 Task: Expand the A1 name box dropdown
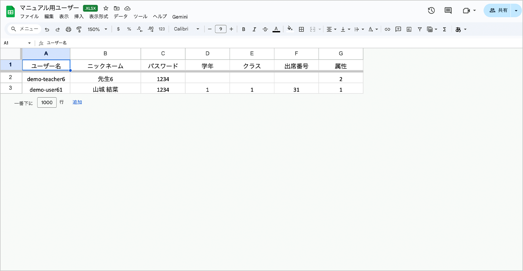pyautogui.click(x=29, y=43)
